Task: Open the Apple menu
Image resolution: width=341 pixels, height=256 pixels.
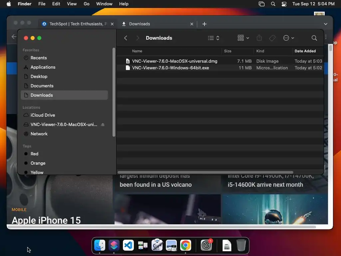Action: click(x=9, y=4)
